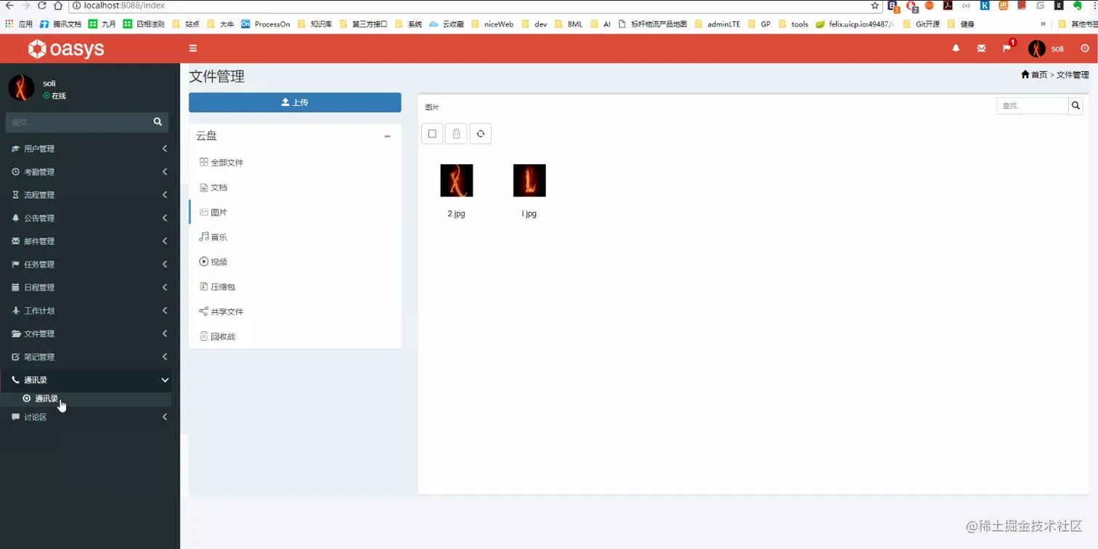The width and height of the screenshot is (1098, 549).
Task: Open the Git开源 bookmark folder
Action: coord(921,24)
